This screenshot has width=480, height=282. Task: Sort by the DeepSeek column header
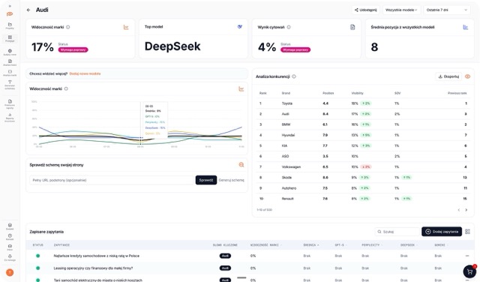click(408, 245)
